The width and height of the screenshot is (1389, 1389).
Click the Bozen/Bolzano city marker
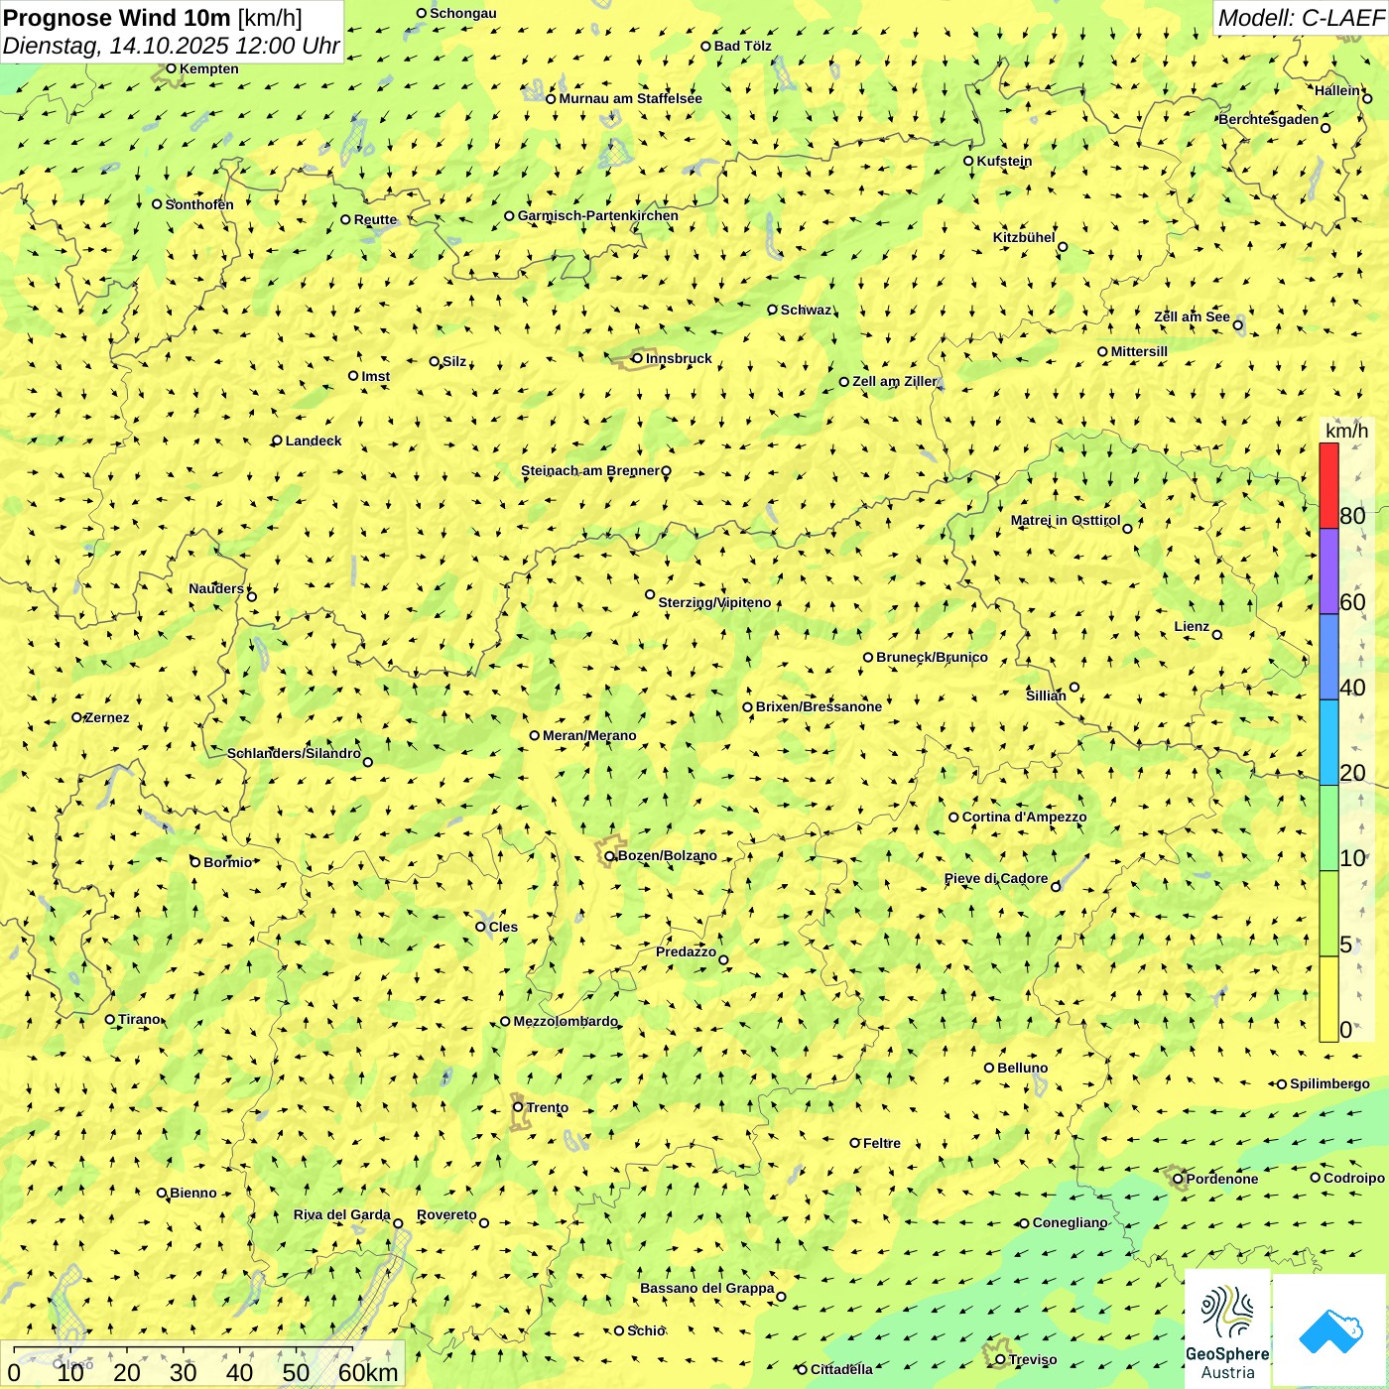[x=609, y=856]
